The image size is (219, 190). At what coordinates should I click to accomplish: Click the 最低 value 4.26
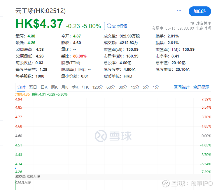[31, 43]
